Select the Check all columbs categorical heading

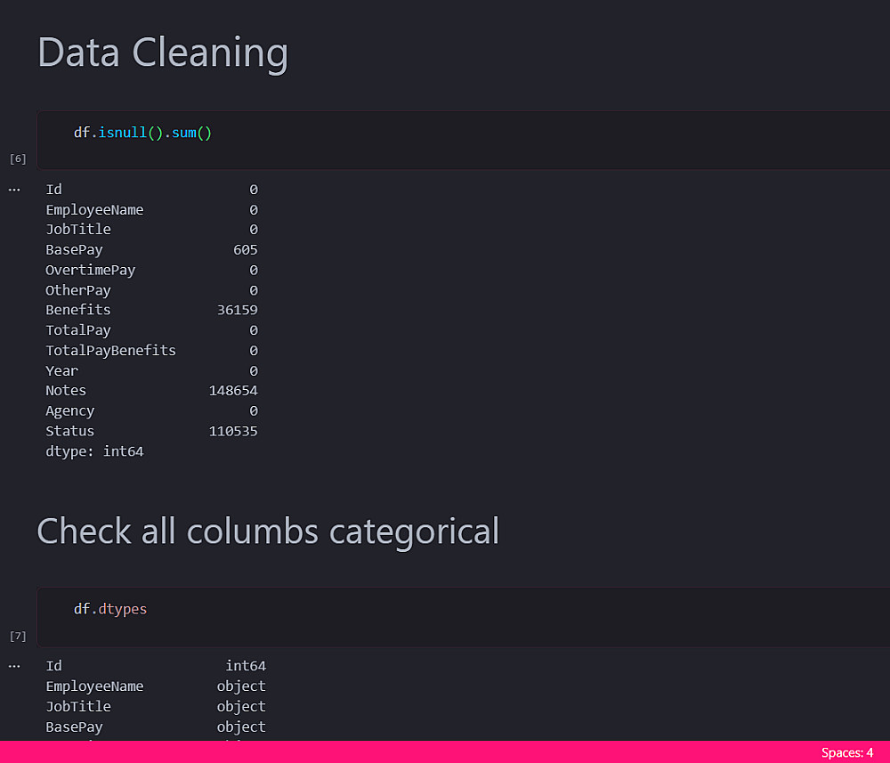(268, 531)
